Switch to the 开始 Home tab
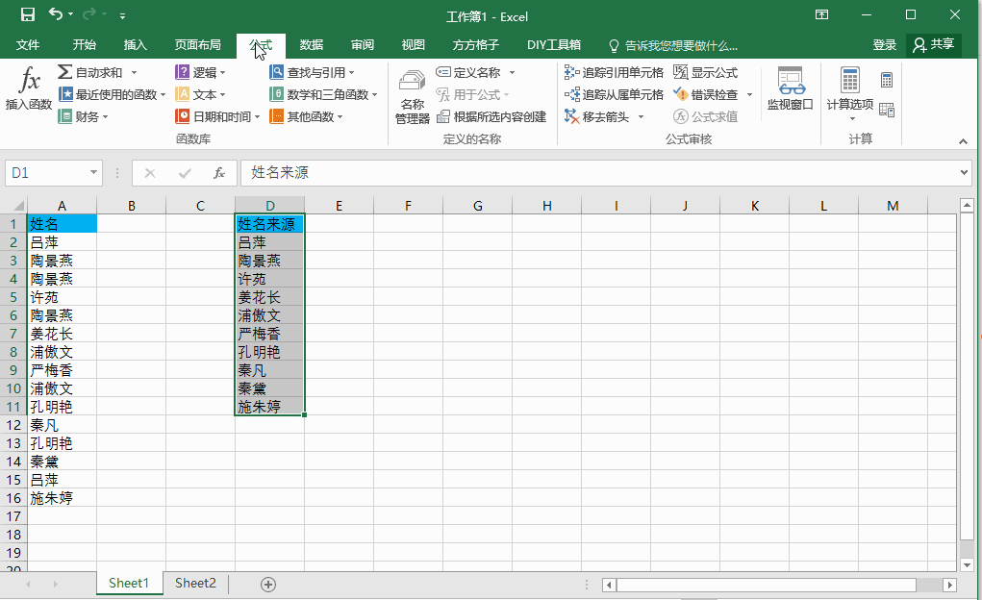This screenshot has width=982, height=600. point(84,45)
